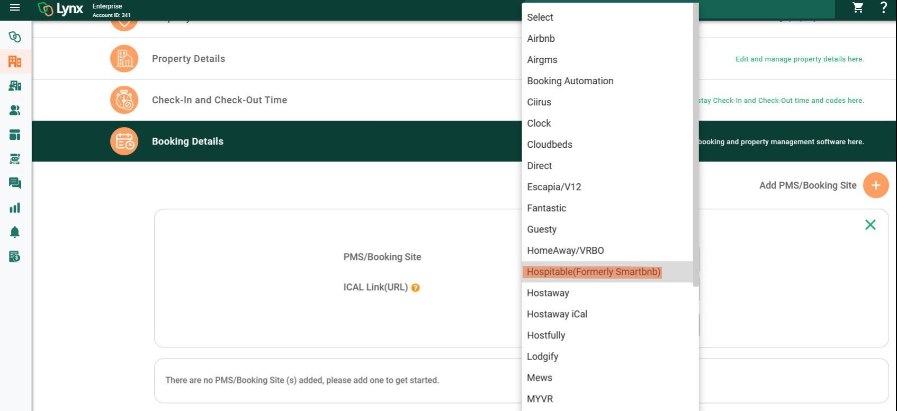The width and height of the screenshot is (897, 411).
Task: Open the shopping cart
Action: click(x=858, y=7)
